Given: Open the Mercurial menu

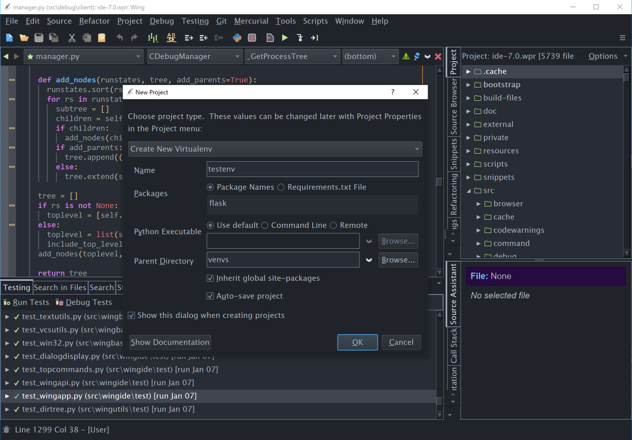Looking at the screenshot, I should tap(251, 21).
